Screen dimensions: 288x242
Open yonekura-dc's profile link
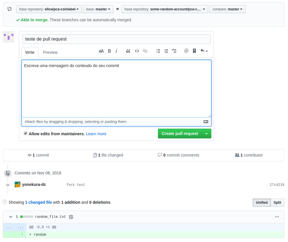(x=34, y=184)
